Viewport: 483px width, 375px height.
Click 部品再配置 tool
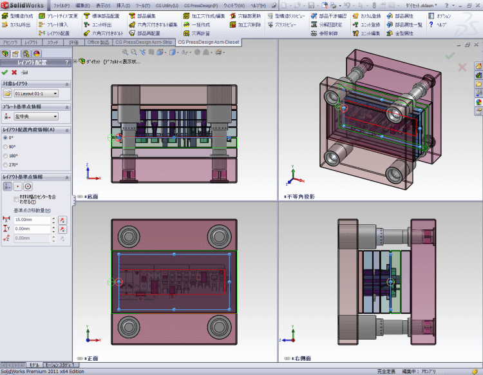(145, 34)
